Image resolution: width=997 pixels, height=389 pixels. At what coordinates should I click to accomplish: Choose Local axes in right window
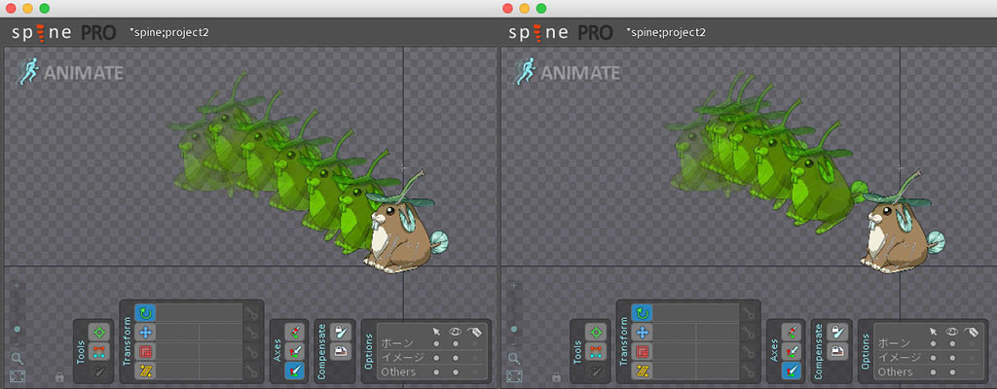[x=791, y=332]
